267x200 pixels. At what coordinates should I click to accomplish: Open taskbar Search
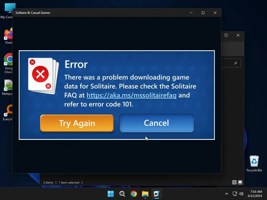click(122, 194)
